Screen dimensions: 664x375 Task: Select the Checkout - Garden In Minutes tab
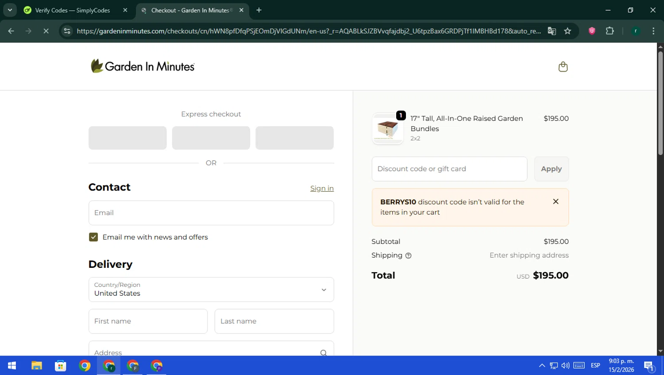[191, 10]
